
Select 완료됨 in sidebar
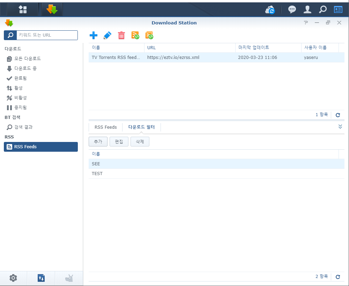41,78
